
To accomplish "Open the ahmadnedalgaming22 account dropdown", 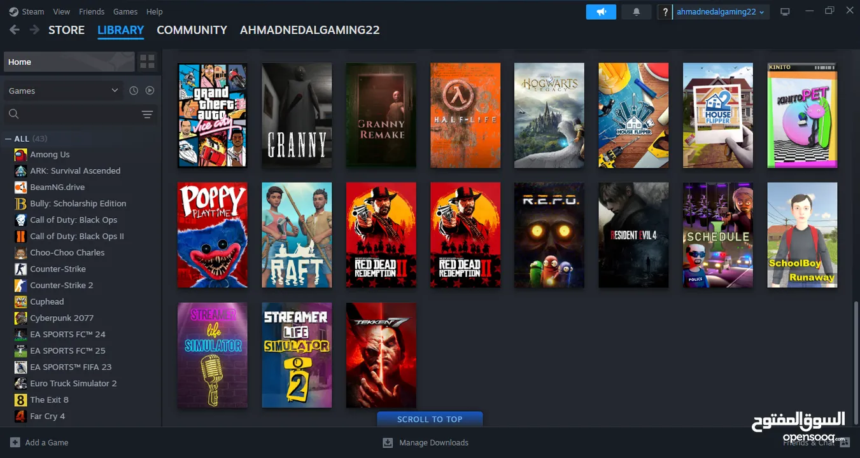I will click(721, 12).
